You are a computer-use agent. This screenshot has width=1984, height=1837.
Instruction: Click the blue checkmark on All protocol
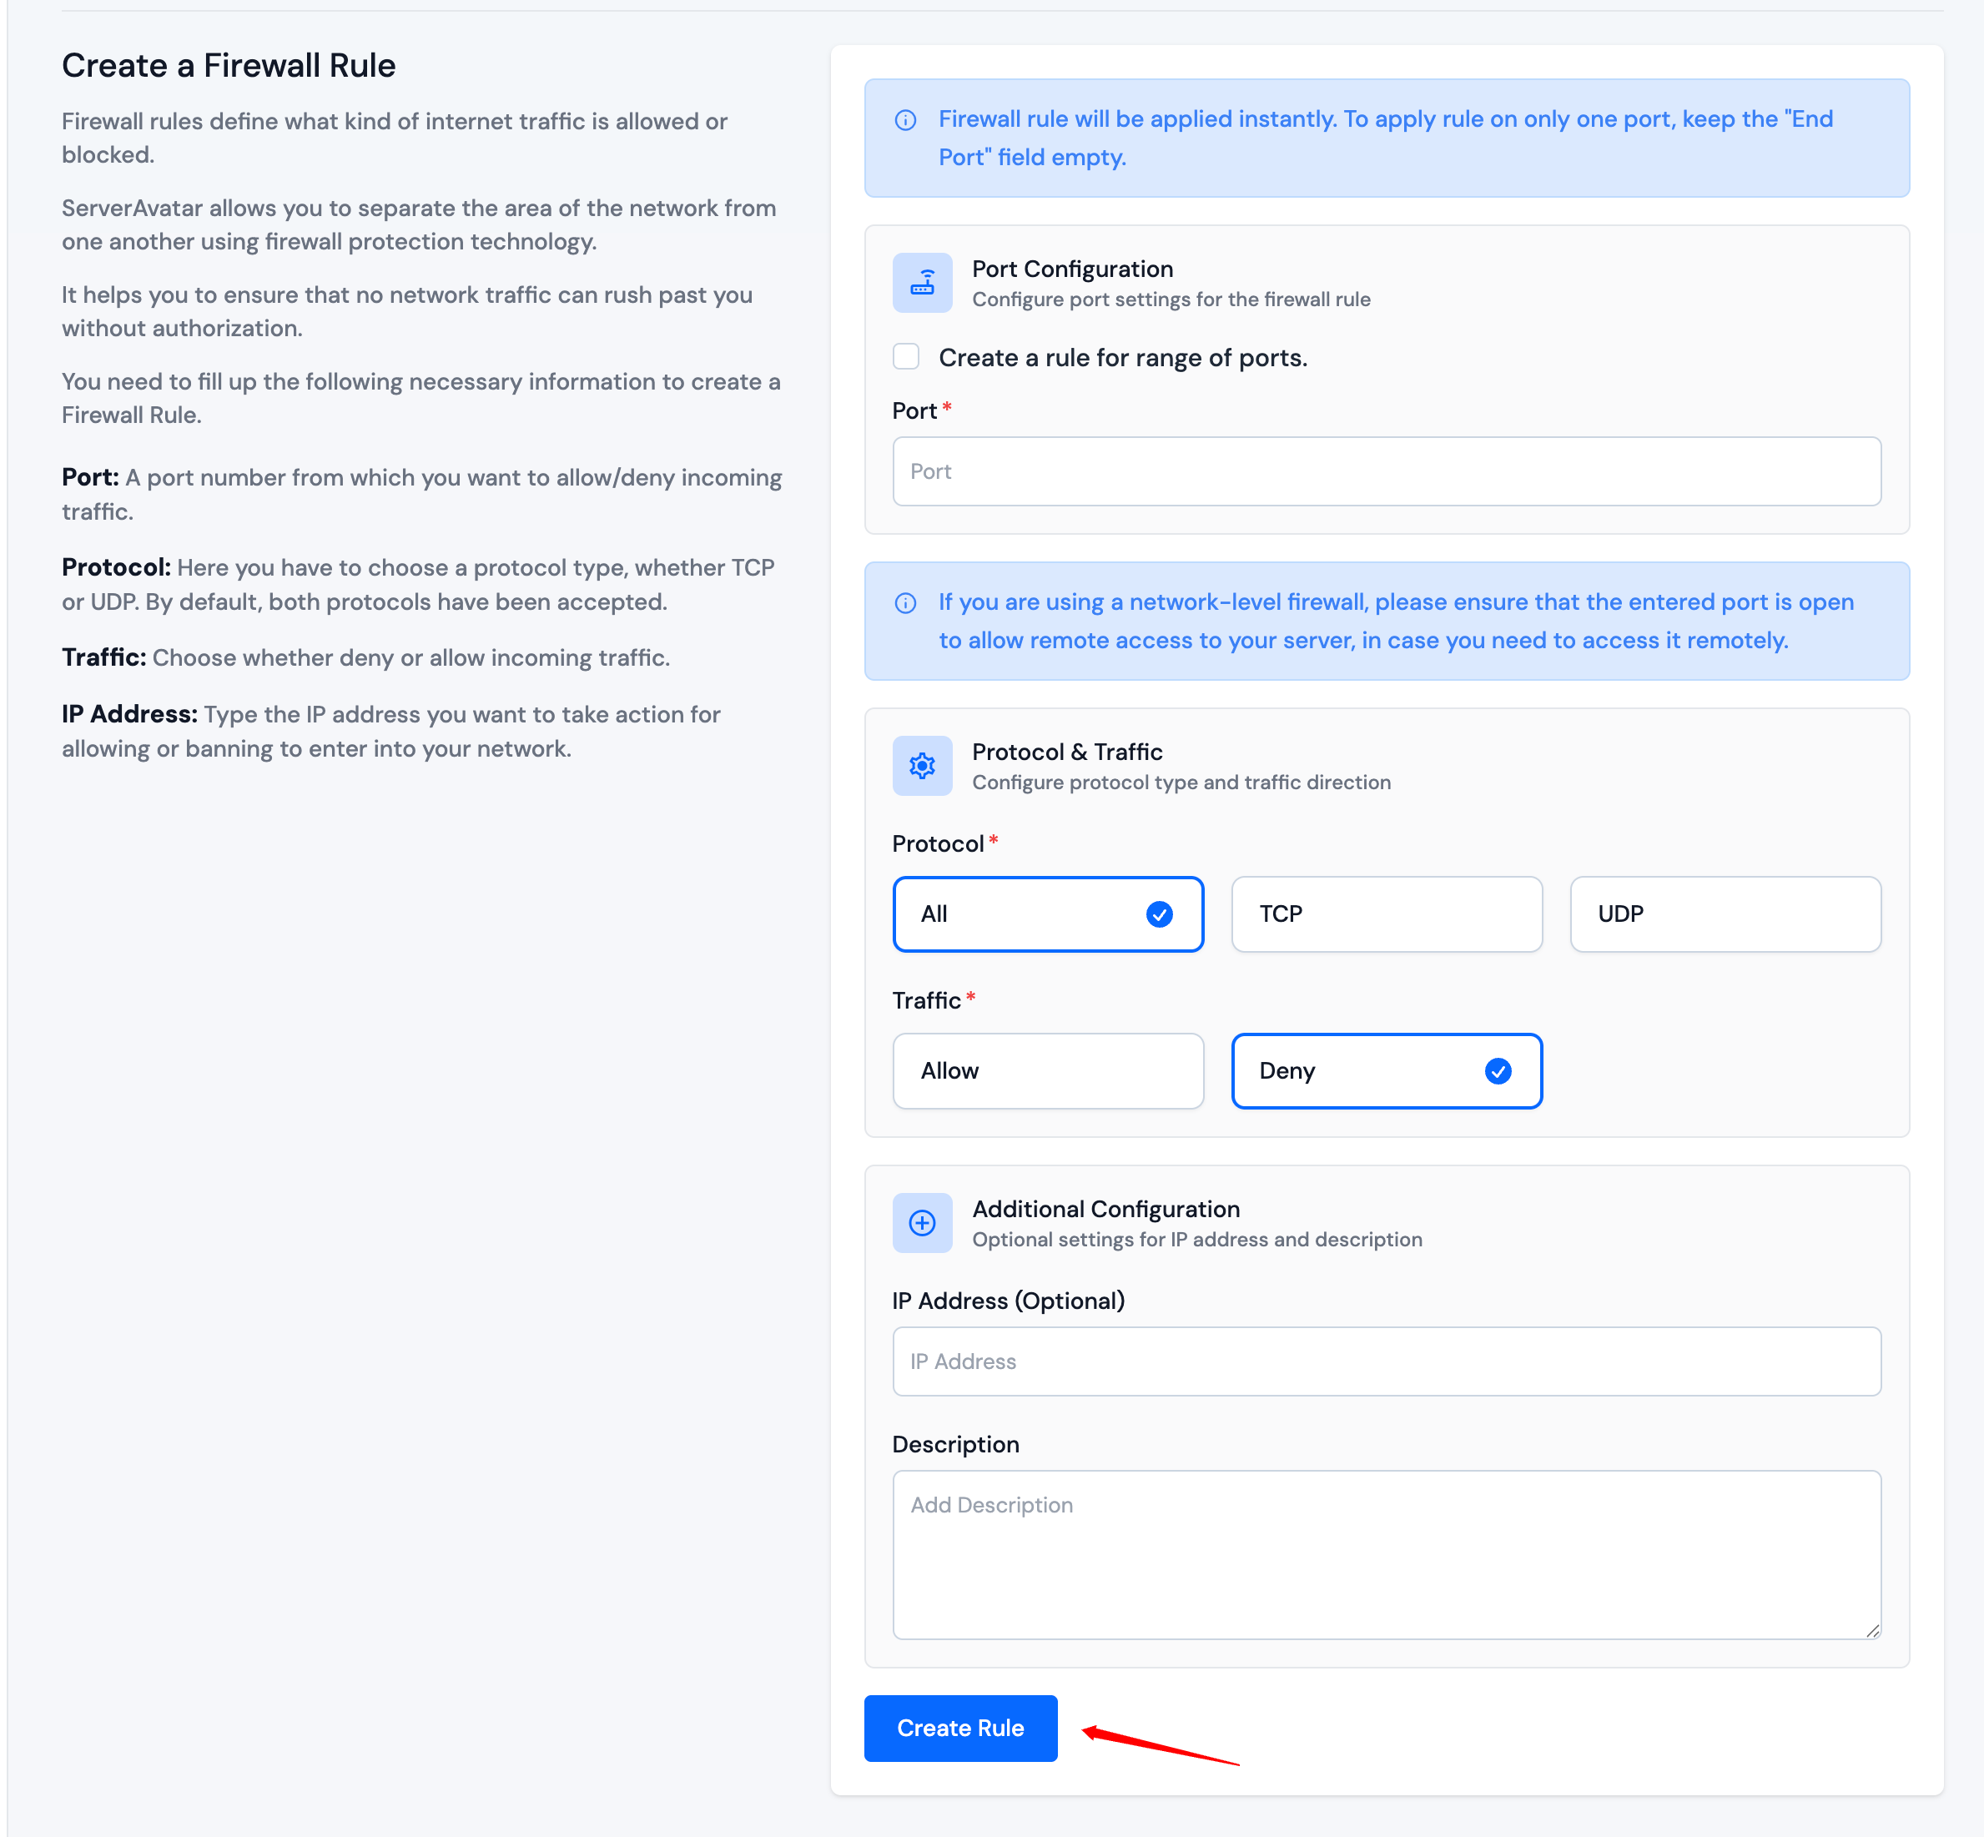(x=1159, y=914)
